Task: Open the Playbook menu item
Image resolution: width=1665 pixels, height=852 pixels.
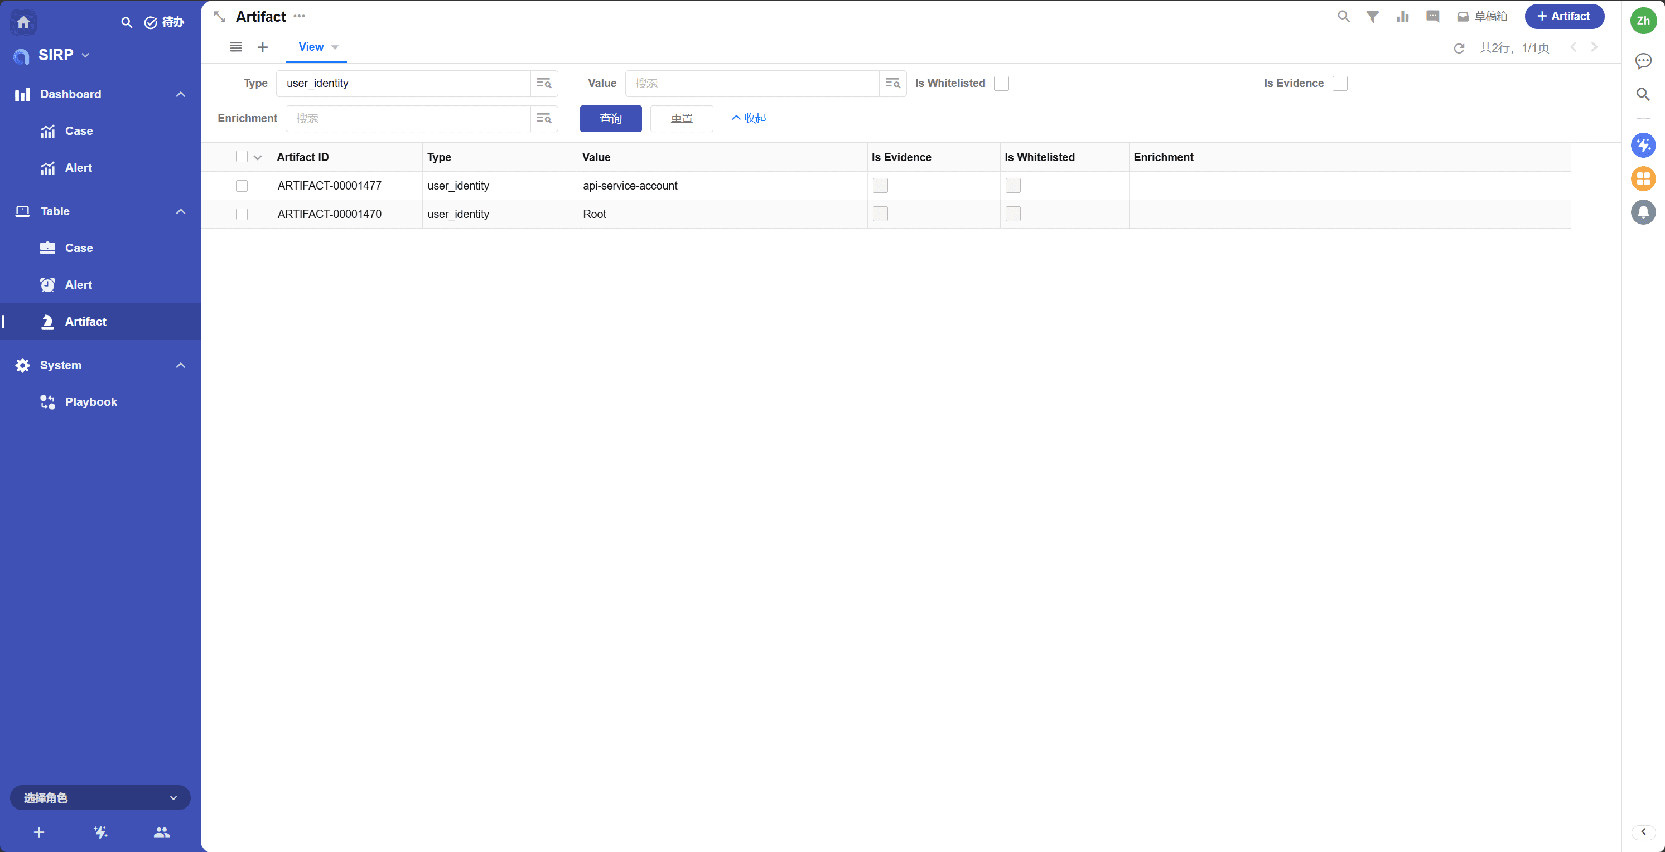Action: [90, 402]
